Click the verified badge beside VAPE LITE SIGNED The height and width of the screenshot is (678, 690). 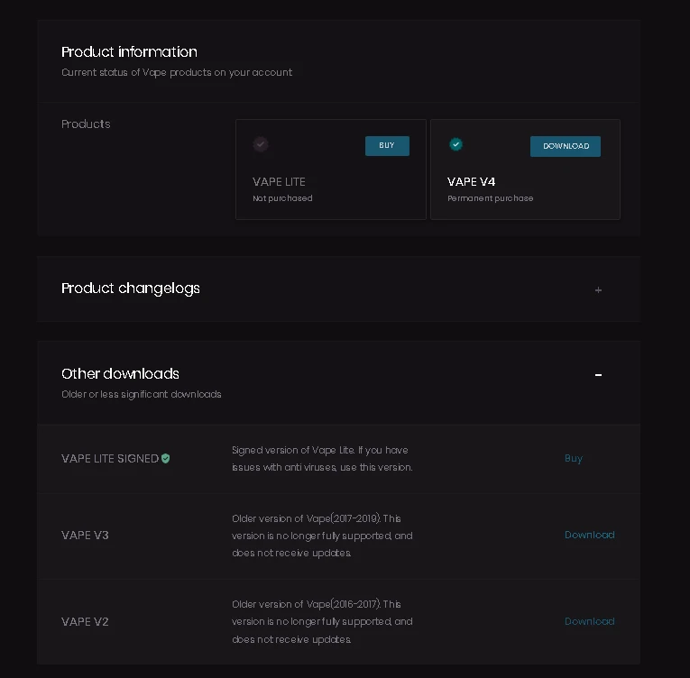point(166,458)
